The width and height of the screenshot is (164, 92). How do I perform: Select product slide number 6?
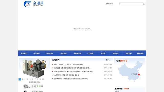(33, 79)
